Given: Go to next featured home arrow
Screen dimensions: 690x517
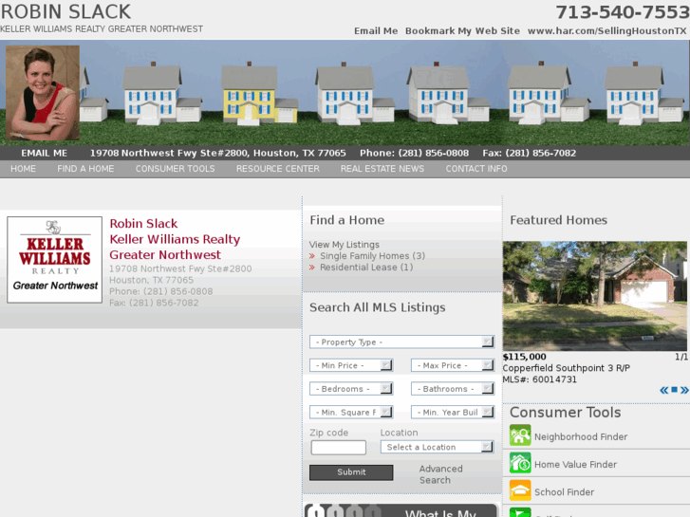Looking at the screenshot, I should tap(684, 390).
